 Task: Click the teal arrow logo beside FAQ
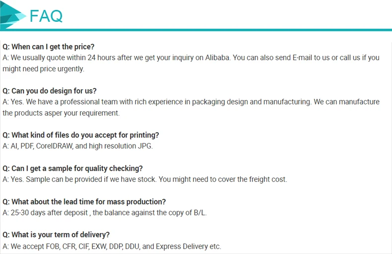13,16
